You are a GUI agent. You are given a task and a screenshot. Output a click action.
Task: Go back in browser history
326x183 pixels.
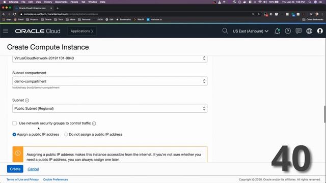click(4, 14)
